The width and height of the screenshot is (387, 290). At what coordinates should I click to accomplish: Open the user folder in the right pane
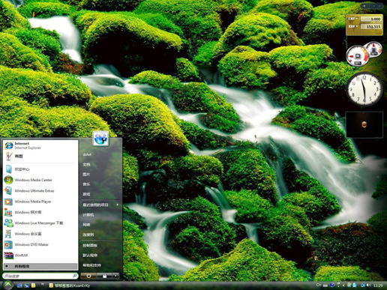click(x=87, y=154)
